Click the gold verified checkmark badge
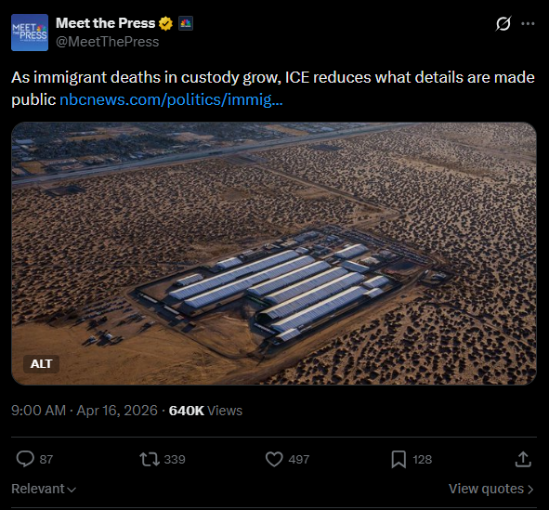This screenshot has height=510, width=549. pyautogui.click(x=165, y=23)
